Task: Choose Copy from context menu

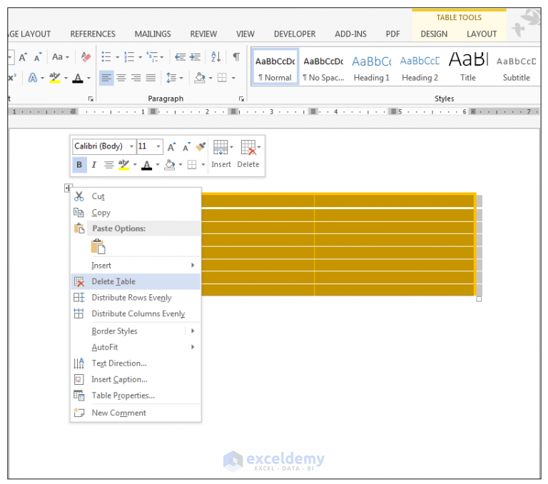Action: [x=136, y=212]
